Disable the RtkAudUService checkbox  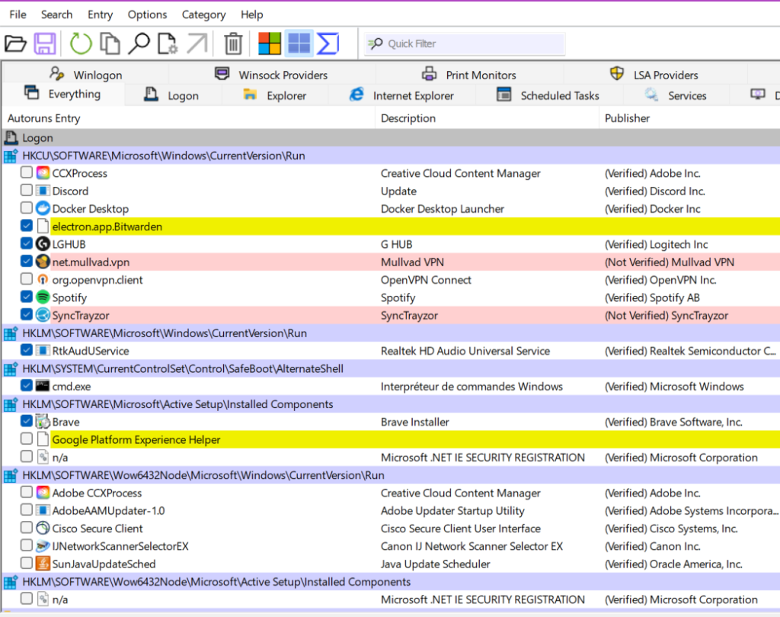point(27,350)
